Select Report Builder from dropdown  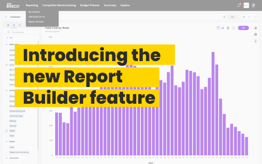pyautogui.click(x=36, y=22)
